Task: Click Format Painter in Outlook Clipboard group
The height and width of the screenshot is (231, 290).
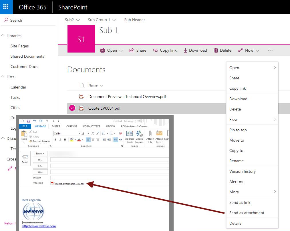Action: click(x=39, y=141)
